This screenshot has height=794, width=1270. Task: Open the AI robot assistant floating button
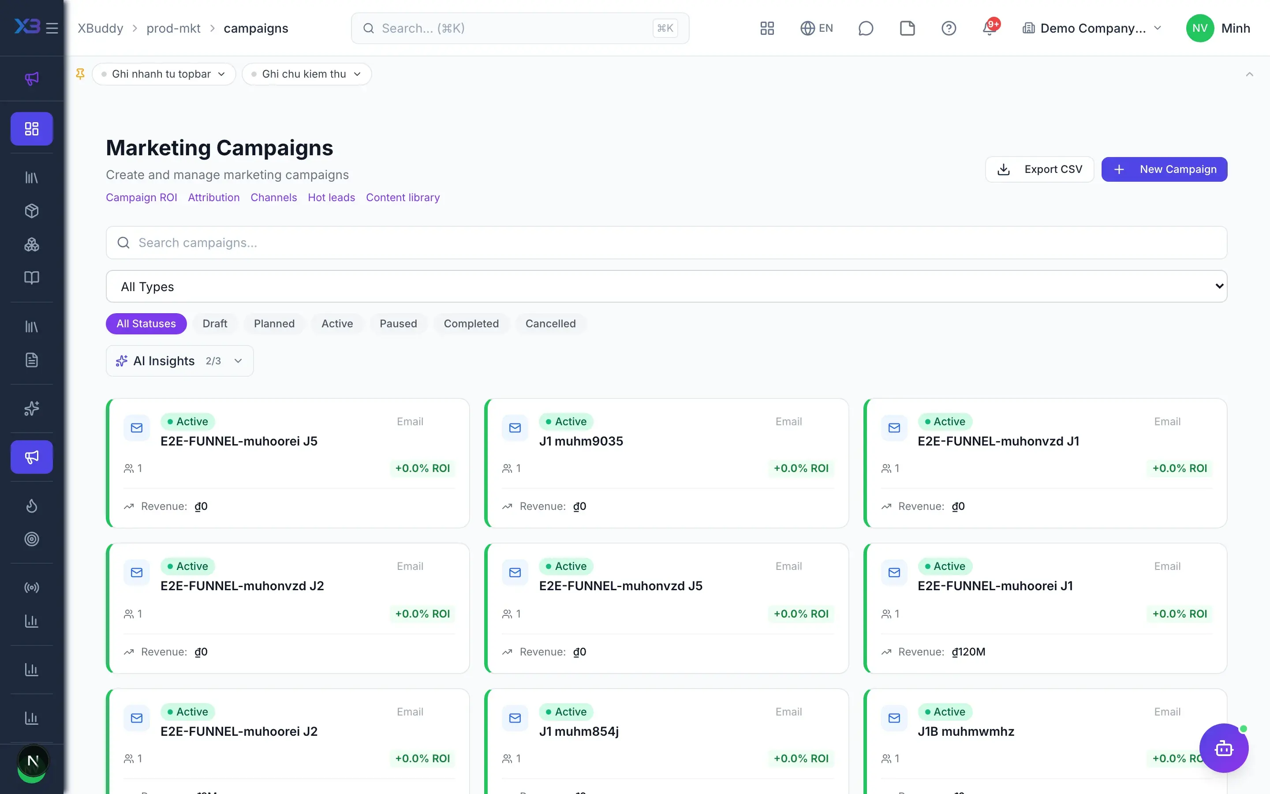click(1223, 748)
